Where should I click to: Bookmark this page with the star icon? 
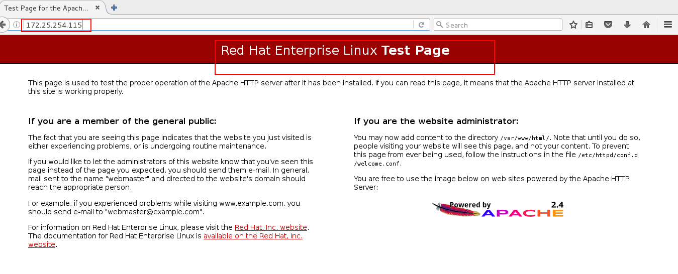coord(573,25)
